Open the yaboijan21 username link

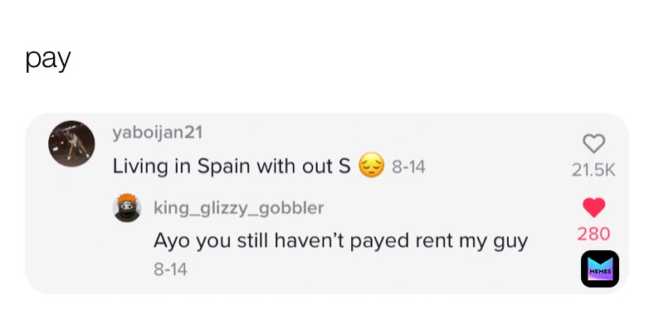(x=157, y=133)
